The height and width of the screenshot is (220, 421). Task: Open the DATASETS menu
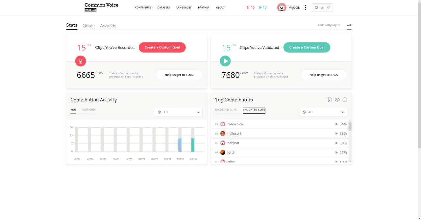163,8
